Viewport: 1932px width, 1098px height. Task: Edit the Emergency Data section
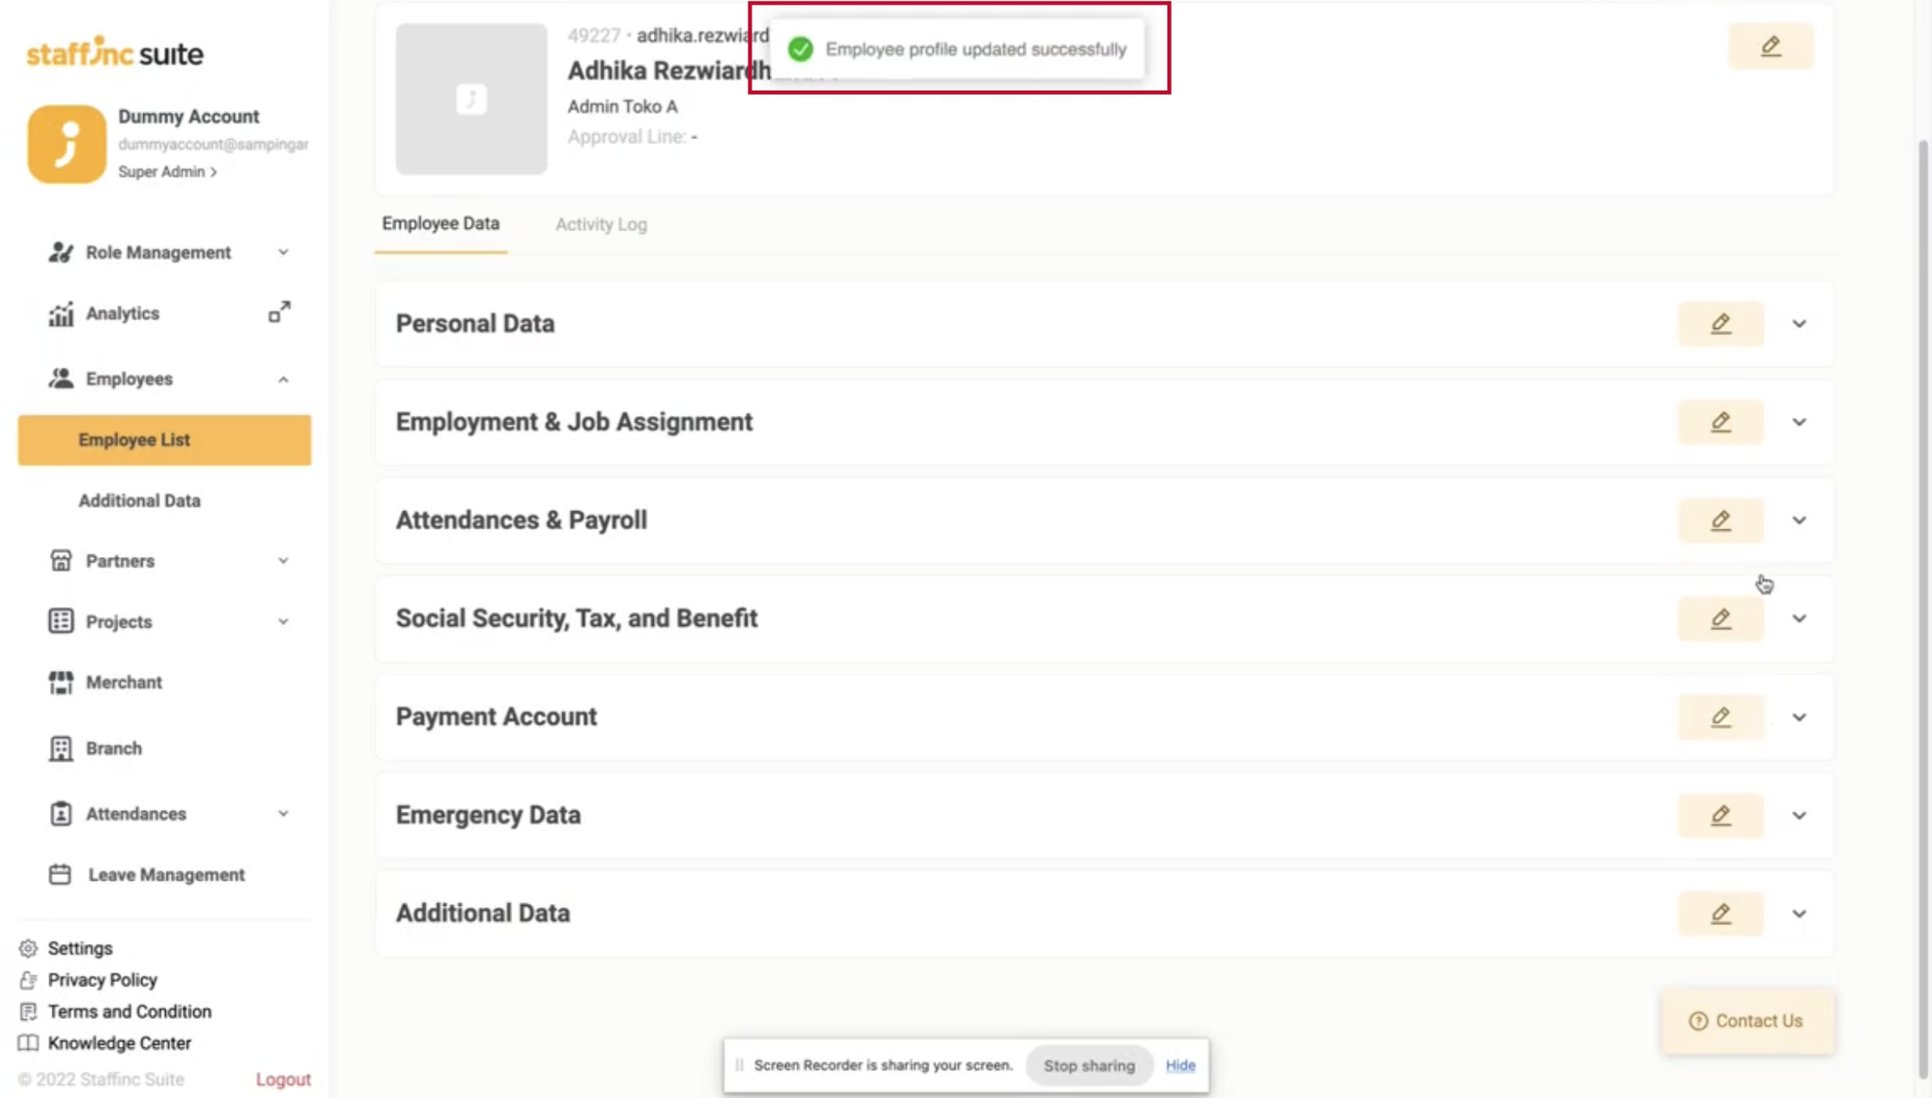click(1720, 815)
